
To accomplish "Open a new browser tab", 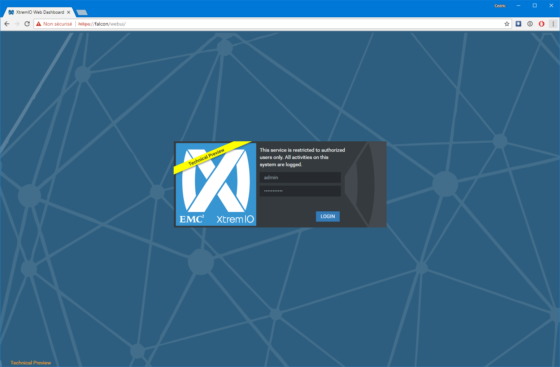I will pyautogui.click(x=82, y=13).
